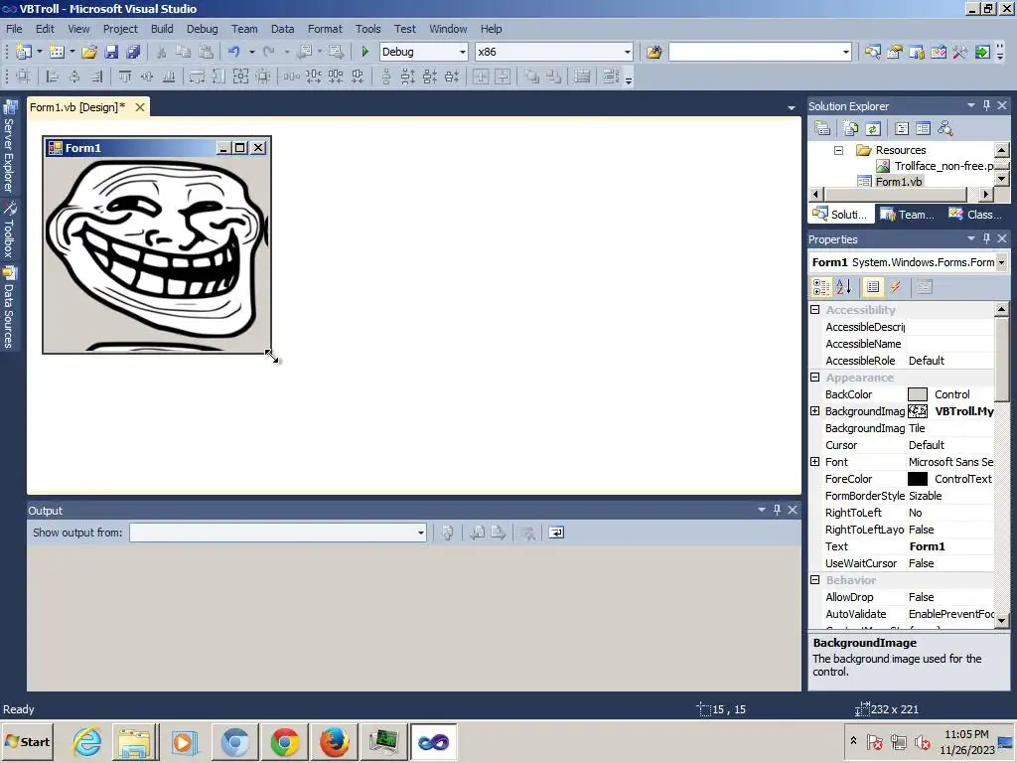Save the current file with the Save icon

[111, 52]
